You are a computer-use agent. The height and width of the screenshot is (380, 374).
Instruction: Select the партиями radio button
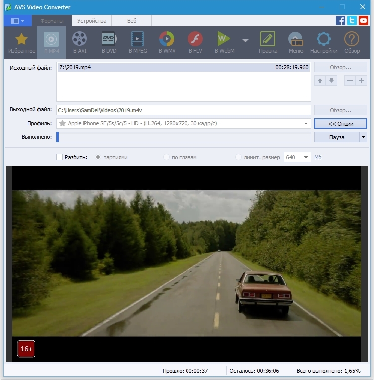point(98,157)
